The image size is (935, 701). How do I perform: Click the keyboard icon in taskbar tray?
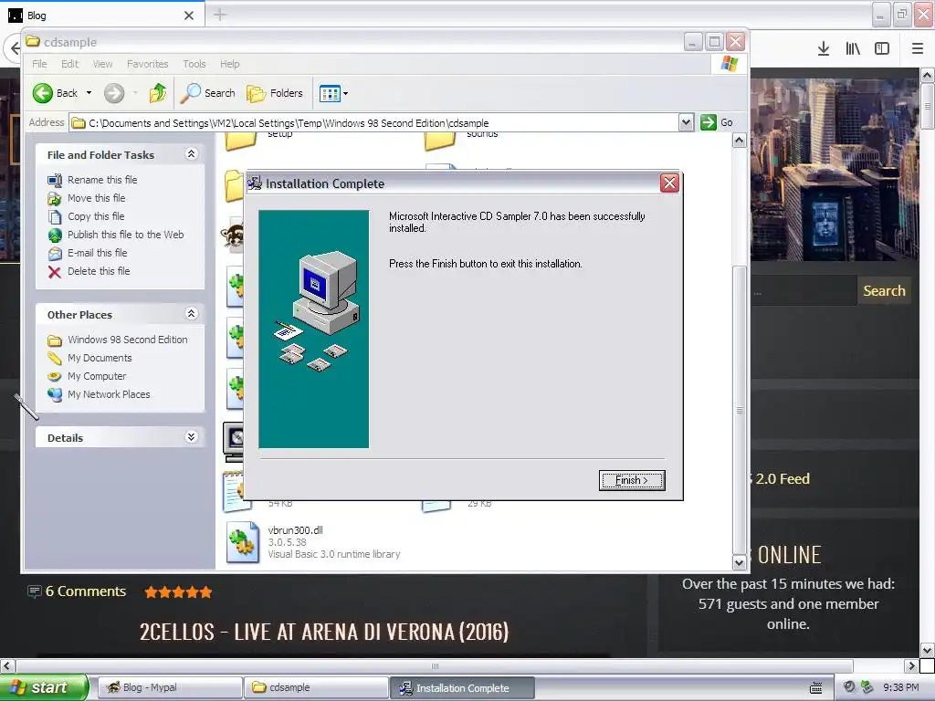pyautogui.click(x=816, y=688)
